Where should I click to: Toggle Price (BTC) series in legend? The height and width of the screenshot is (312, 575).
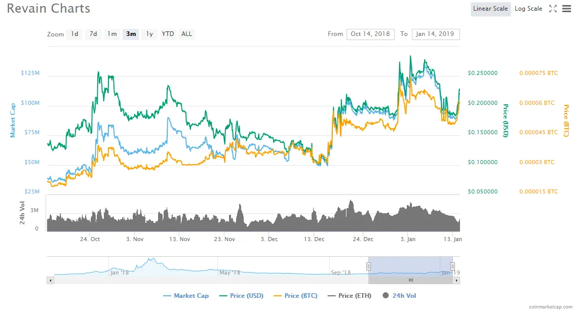(x=296, y=296)
